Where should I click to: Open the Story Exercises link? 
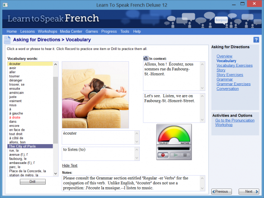pos(229,75)
